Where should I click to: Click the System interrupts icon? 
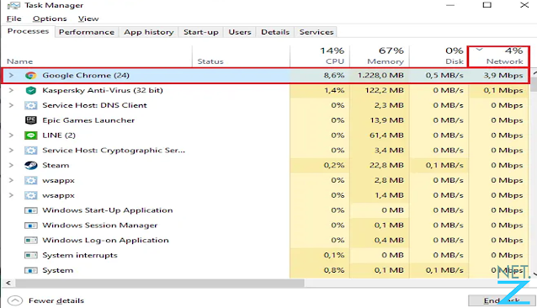tap(31, 256)
